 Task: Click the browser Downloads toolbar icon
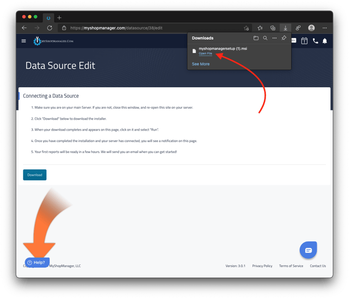pyautogui.click(x=285, y=28)
